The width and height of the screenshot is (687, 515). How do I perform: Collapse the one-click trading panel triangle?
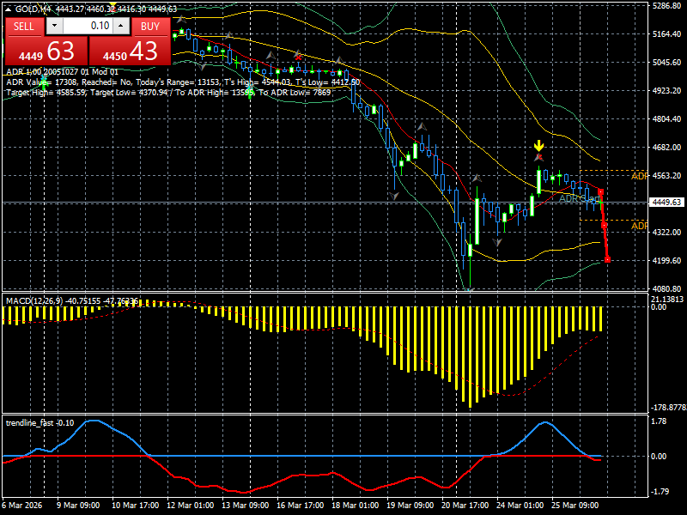pos(9,9)
